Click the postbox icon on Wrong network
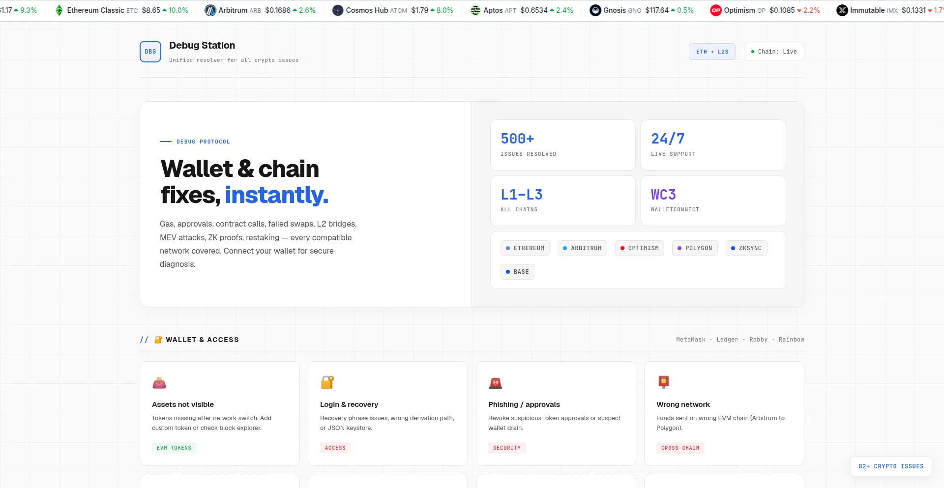 coord(663,382)
